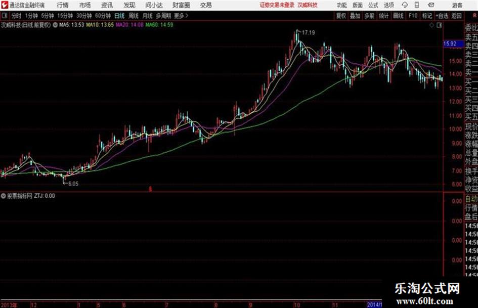Screen dimensions: 478x308
Task: Click the MA60: 14.59 value
Action: tap(159, 25)
